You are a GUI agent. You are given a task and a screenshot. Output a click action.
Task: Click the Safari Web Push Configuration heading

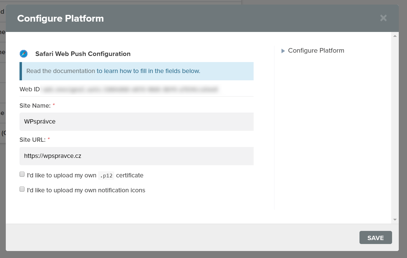coord(83,54)
